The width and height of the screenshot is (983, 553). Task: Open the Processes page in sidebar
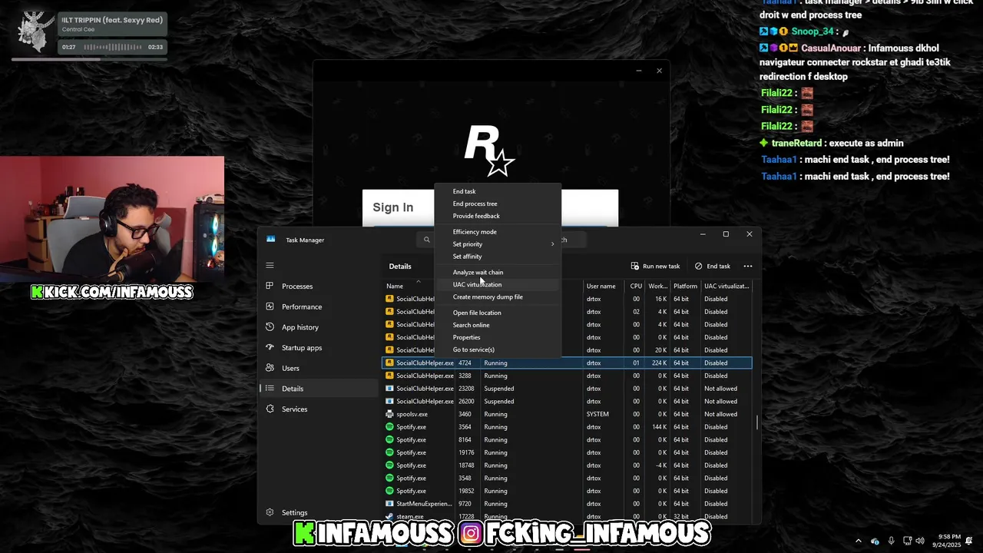[297, 286]
